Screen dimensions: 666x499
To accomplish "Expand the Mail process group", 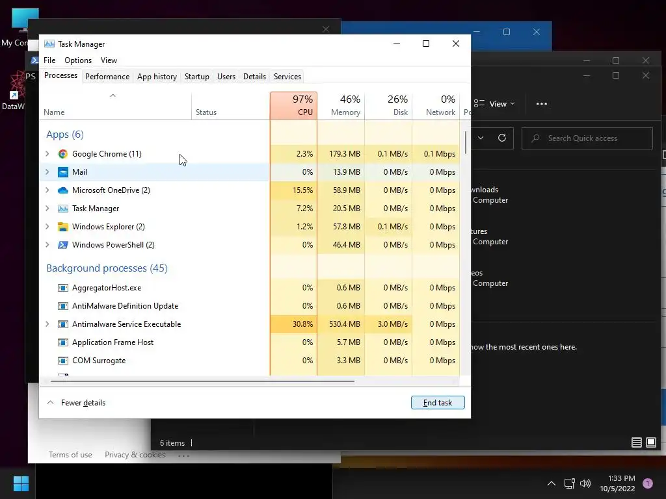I will pos(47,172).
